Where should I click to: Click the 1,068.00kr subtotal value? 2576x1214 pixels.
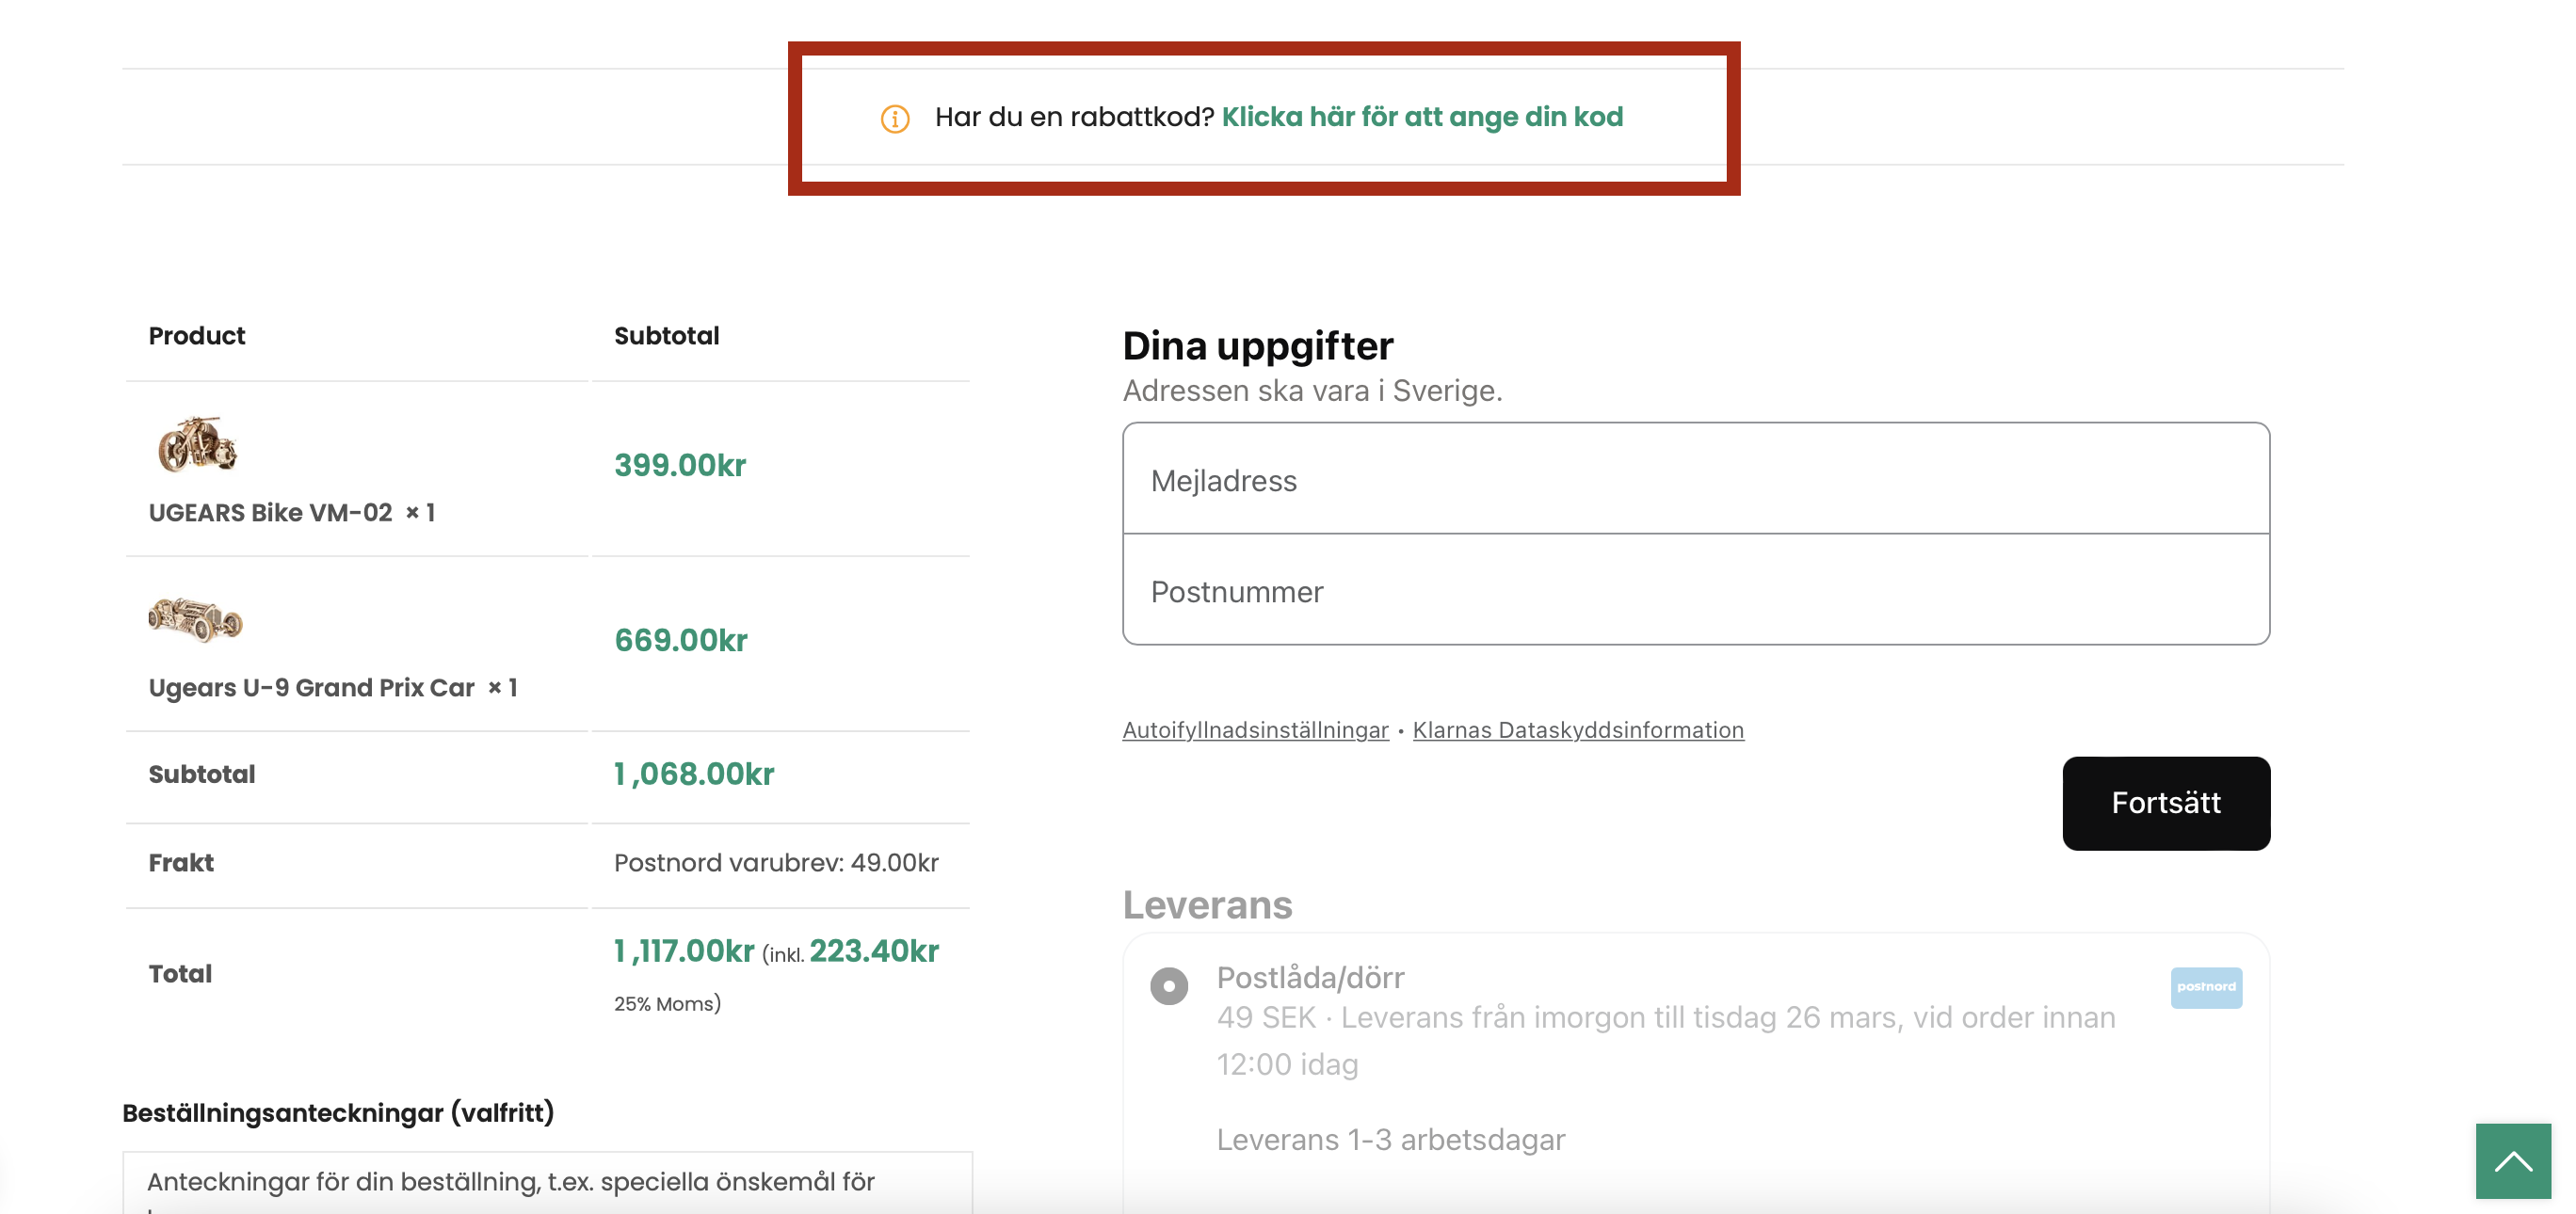coord(694,775)
